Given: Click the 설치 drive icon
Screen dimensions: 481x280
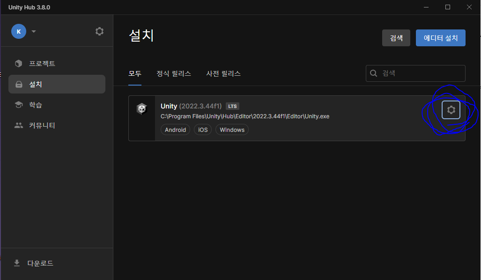Looking at the screenshot, I should (x=19, y=85).
